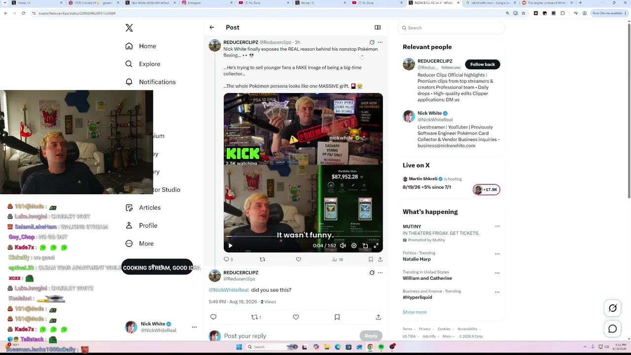Open Spotify from the taskbar
Image resolution: width=631 pixels, height=355 pixels.
381,347
